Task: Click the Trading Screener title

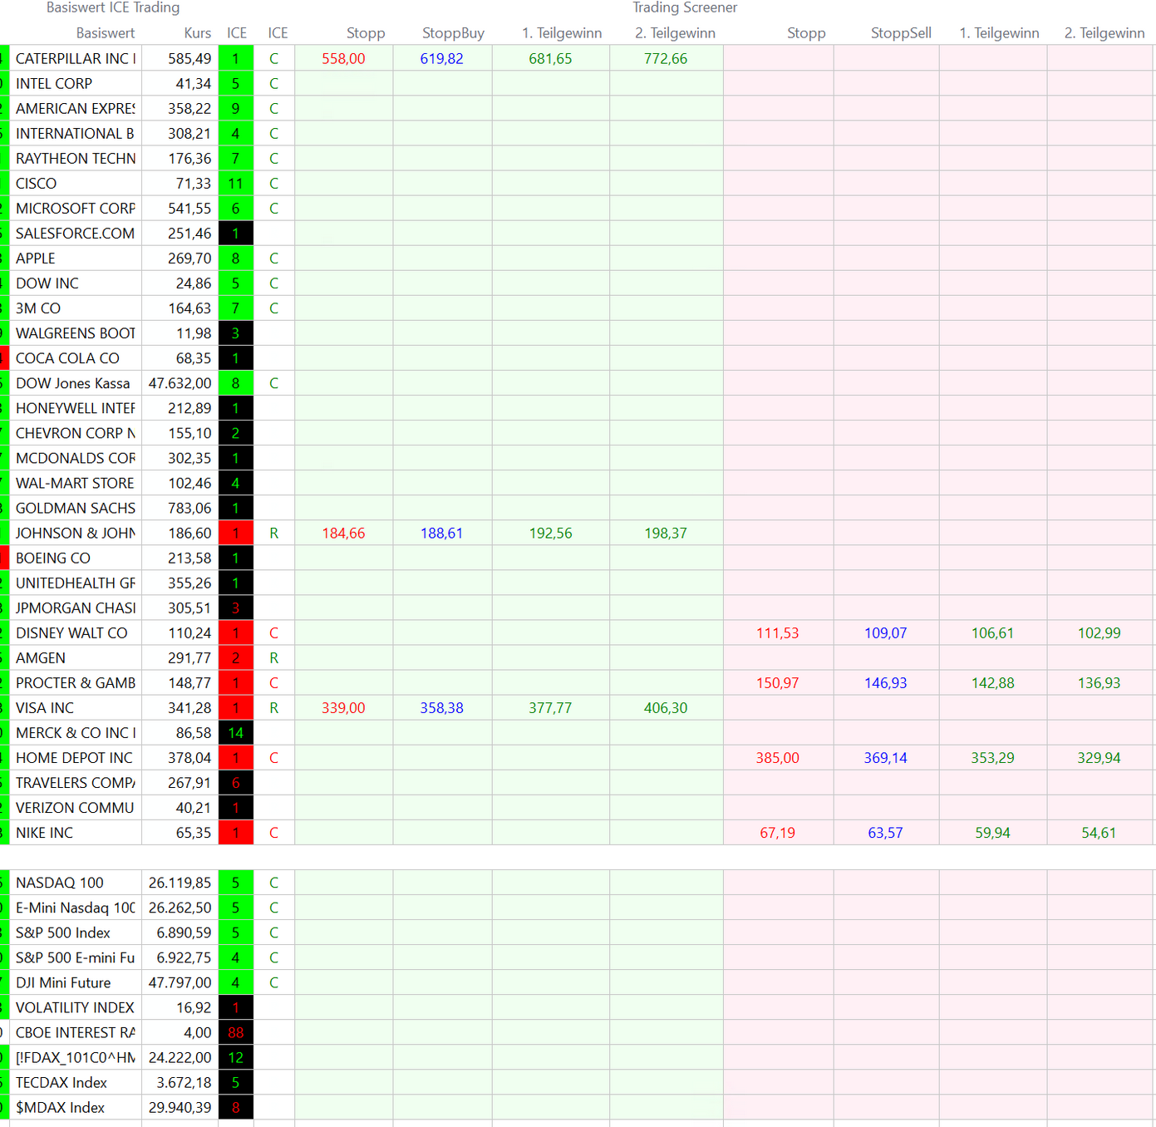Action: [684, 7]
